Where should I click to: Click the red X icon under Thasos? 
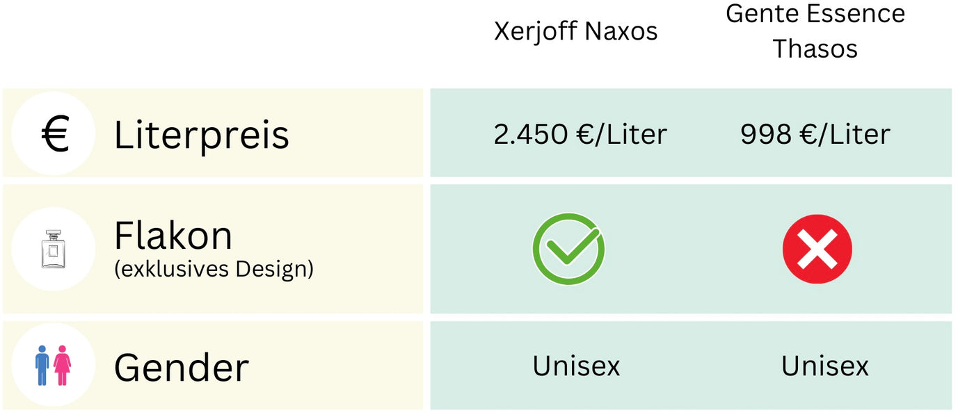817,249
